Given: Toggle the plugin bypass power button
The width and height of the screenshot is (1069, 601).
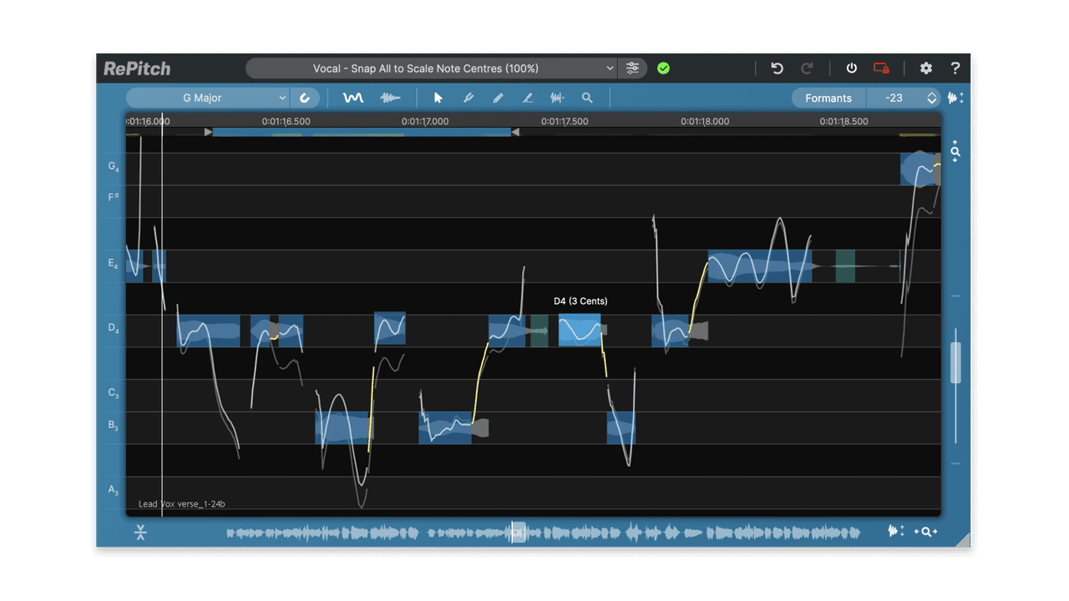Looking at the screenshot, I should [x=851, y=68].
